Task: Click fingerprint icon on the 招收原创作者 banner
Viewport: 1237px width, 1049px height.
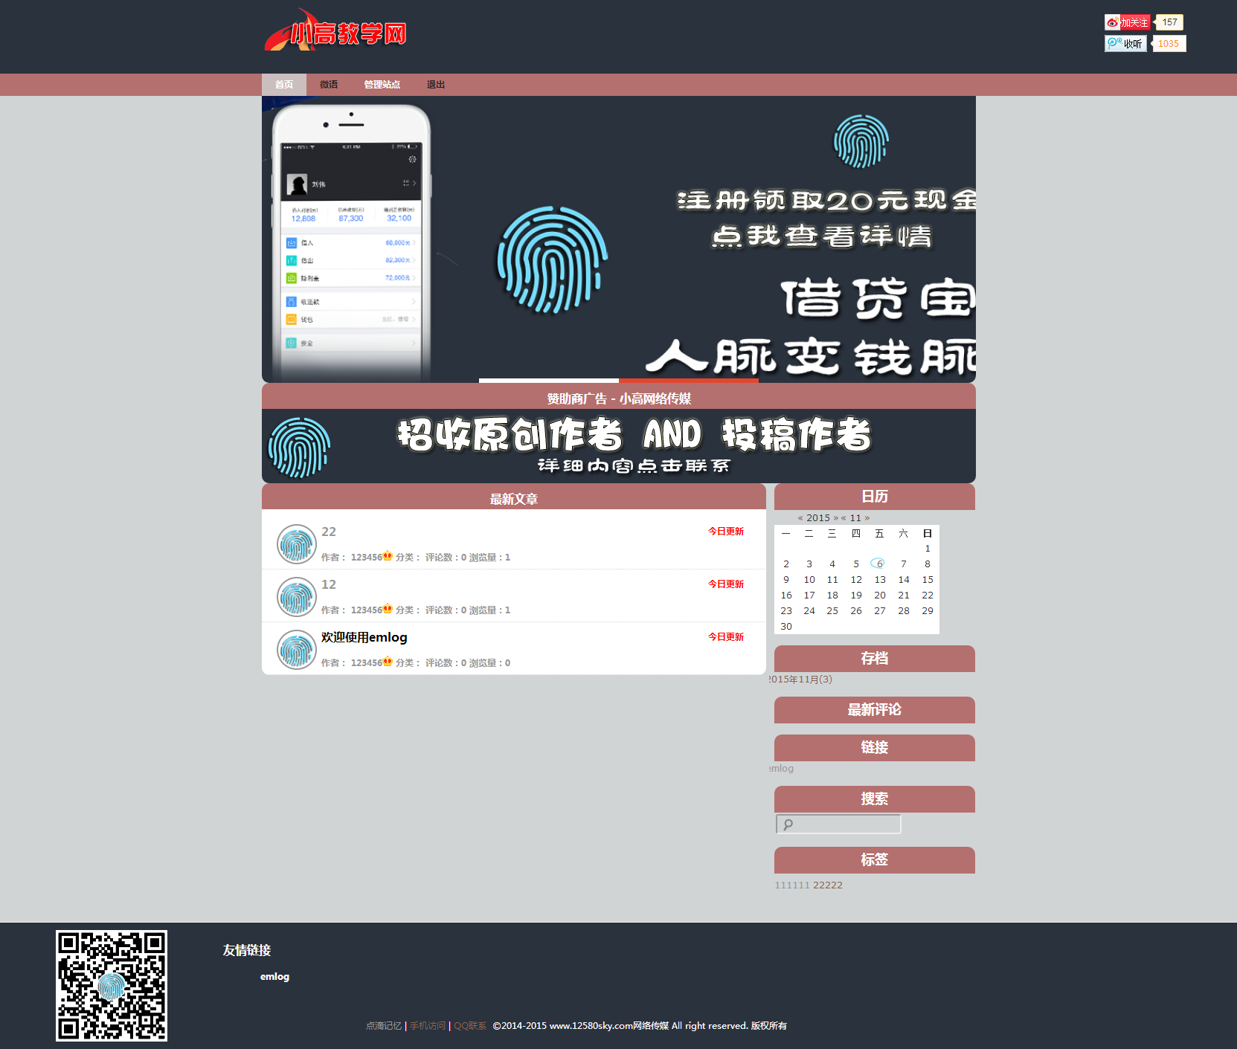Action: (x=299, y=447)
